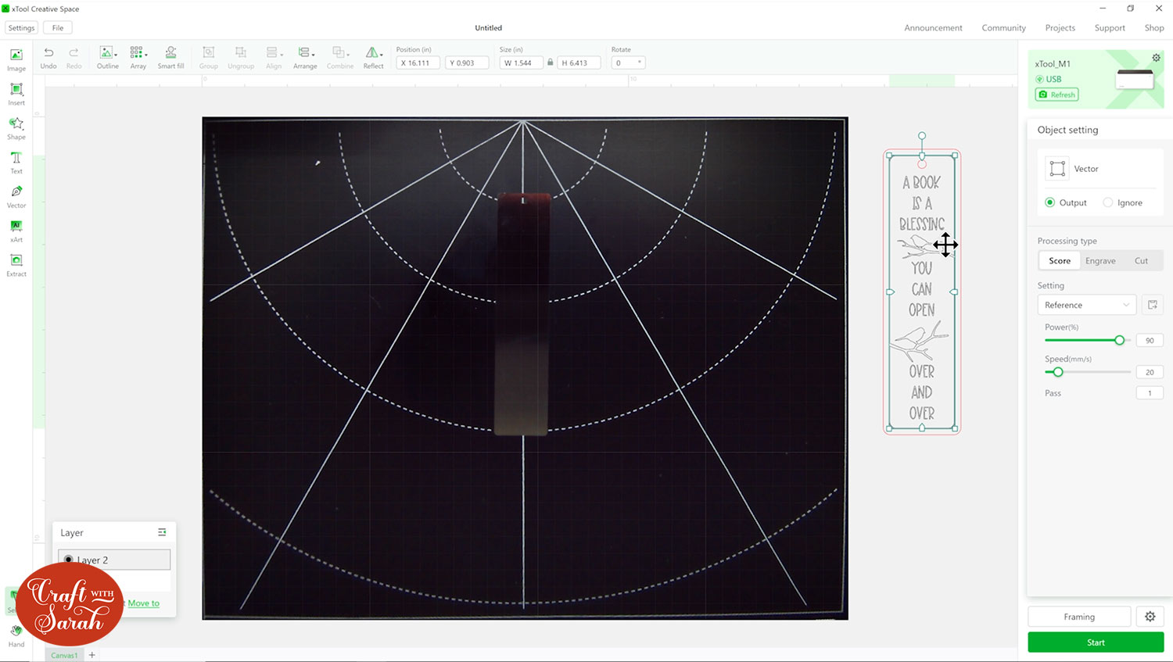Open the Shop link
1173x662 pixels.
coord(1154,27)
